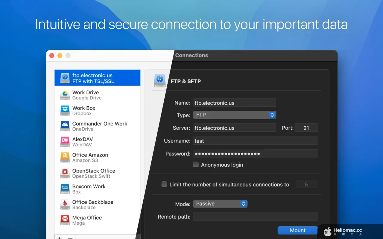Toggle Limit simultaneous connections checkbox

click(164, 184)
